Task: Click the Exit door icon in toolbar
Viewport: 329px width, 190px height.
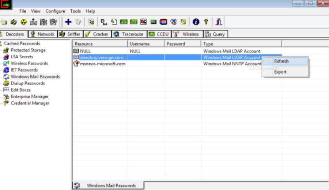Action: pos(219,22)
